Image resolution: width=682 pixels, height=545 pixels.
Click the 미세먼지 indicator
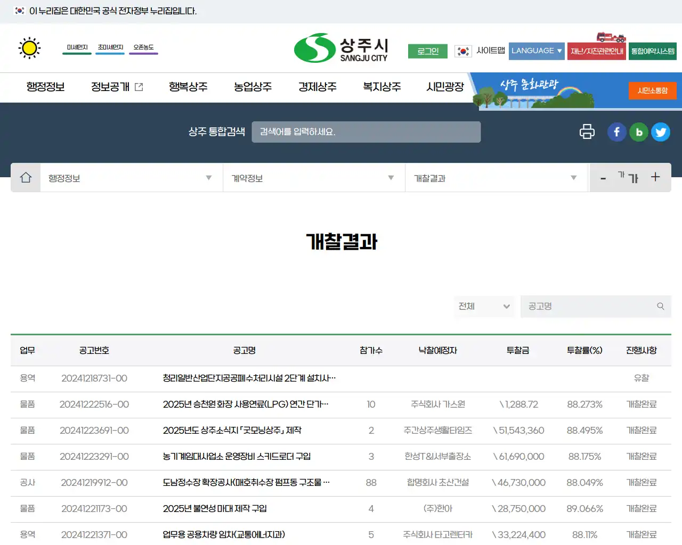pos(77,48)
